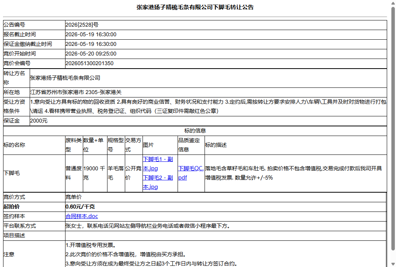Click the 规格型号 column header
This screenshot has width=396, height=267.
click(x=116, y=145)
